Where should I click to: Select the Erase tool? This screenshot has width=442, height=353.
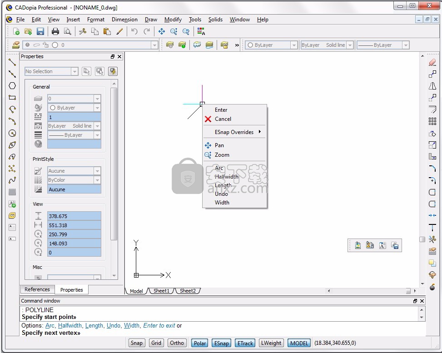coord(432,62)
